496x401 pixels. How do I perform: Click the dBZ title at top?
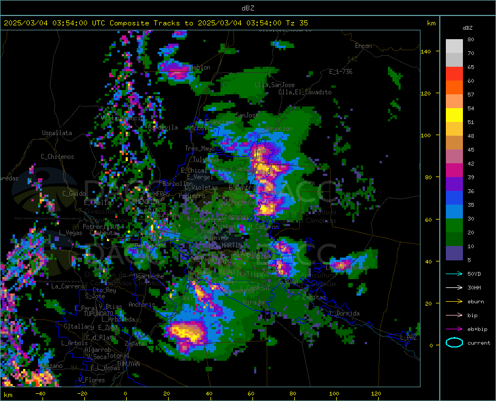[247, 8]
